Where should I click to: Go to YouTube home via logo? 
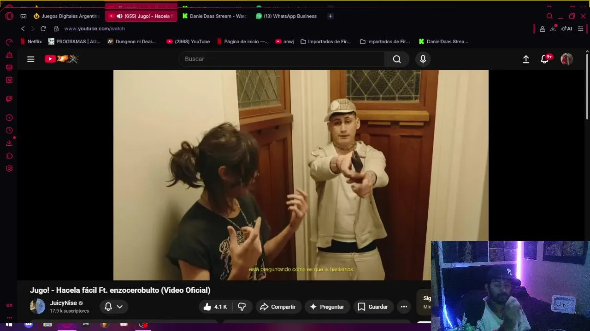click(62, 59)
